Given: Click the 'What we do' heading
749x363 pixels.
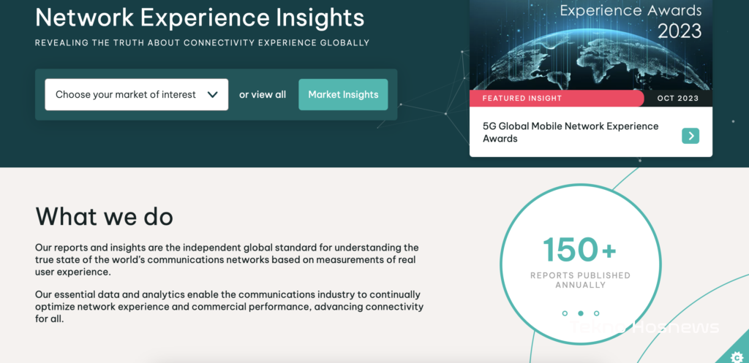Looking at the screenshot, I should click(x=104, y=216).
